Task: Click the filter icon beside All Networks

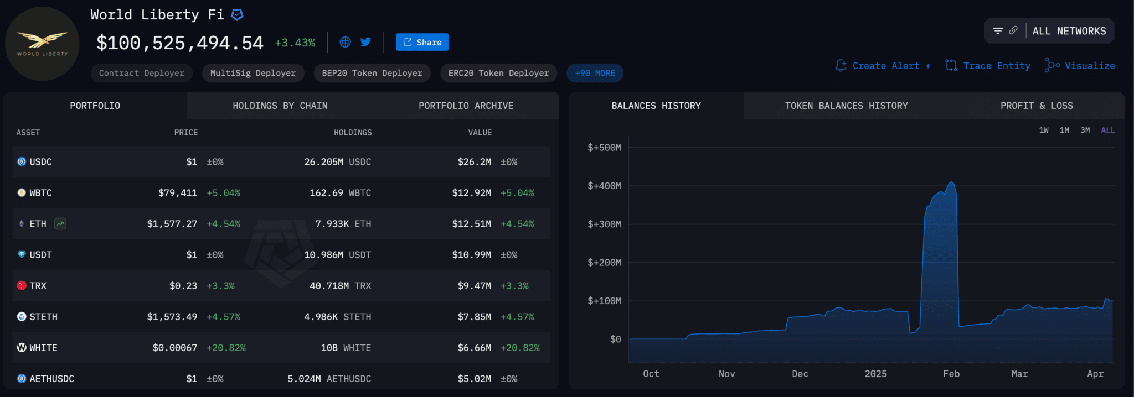Action: [998, 31]
